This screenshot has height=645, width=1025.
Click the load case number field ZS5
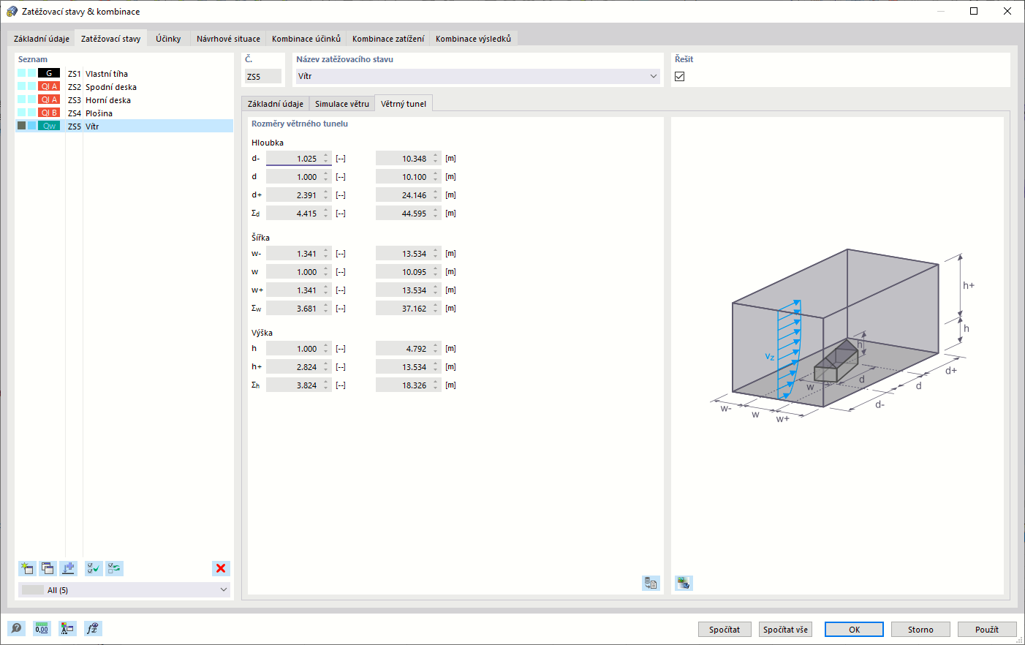click(x=262, y=76)
